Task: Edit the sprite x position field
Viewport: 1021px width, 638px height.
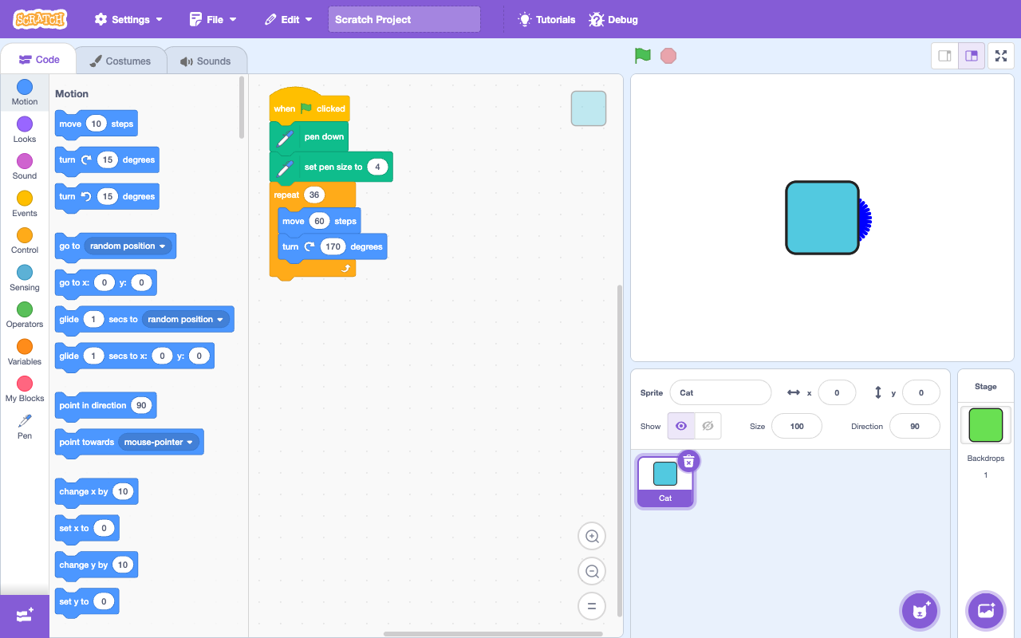Action: click(837, 392)
